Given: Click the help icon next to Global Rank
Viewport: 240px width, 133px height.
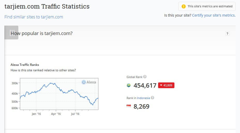Looking at the screenshot, I should click(145, 77).
